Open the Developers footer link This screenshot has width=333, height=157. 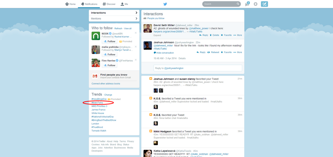pyautogui.click(x=97, y=151)
